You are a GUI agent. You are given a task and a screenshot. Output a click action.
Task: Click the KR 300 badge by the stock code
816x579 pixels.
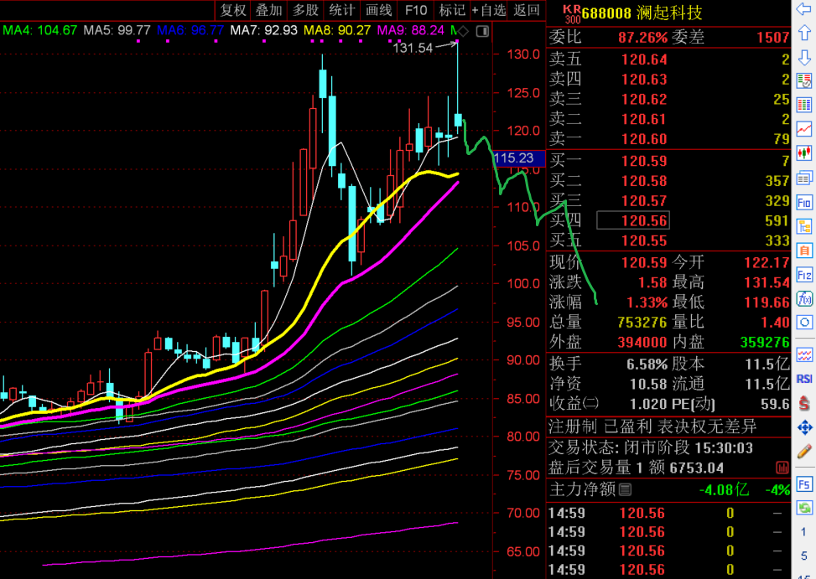point(572,14)
